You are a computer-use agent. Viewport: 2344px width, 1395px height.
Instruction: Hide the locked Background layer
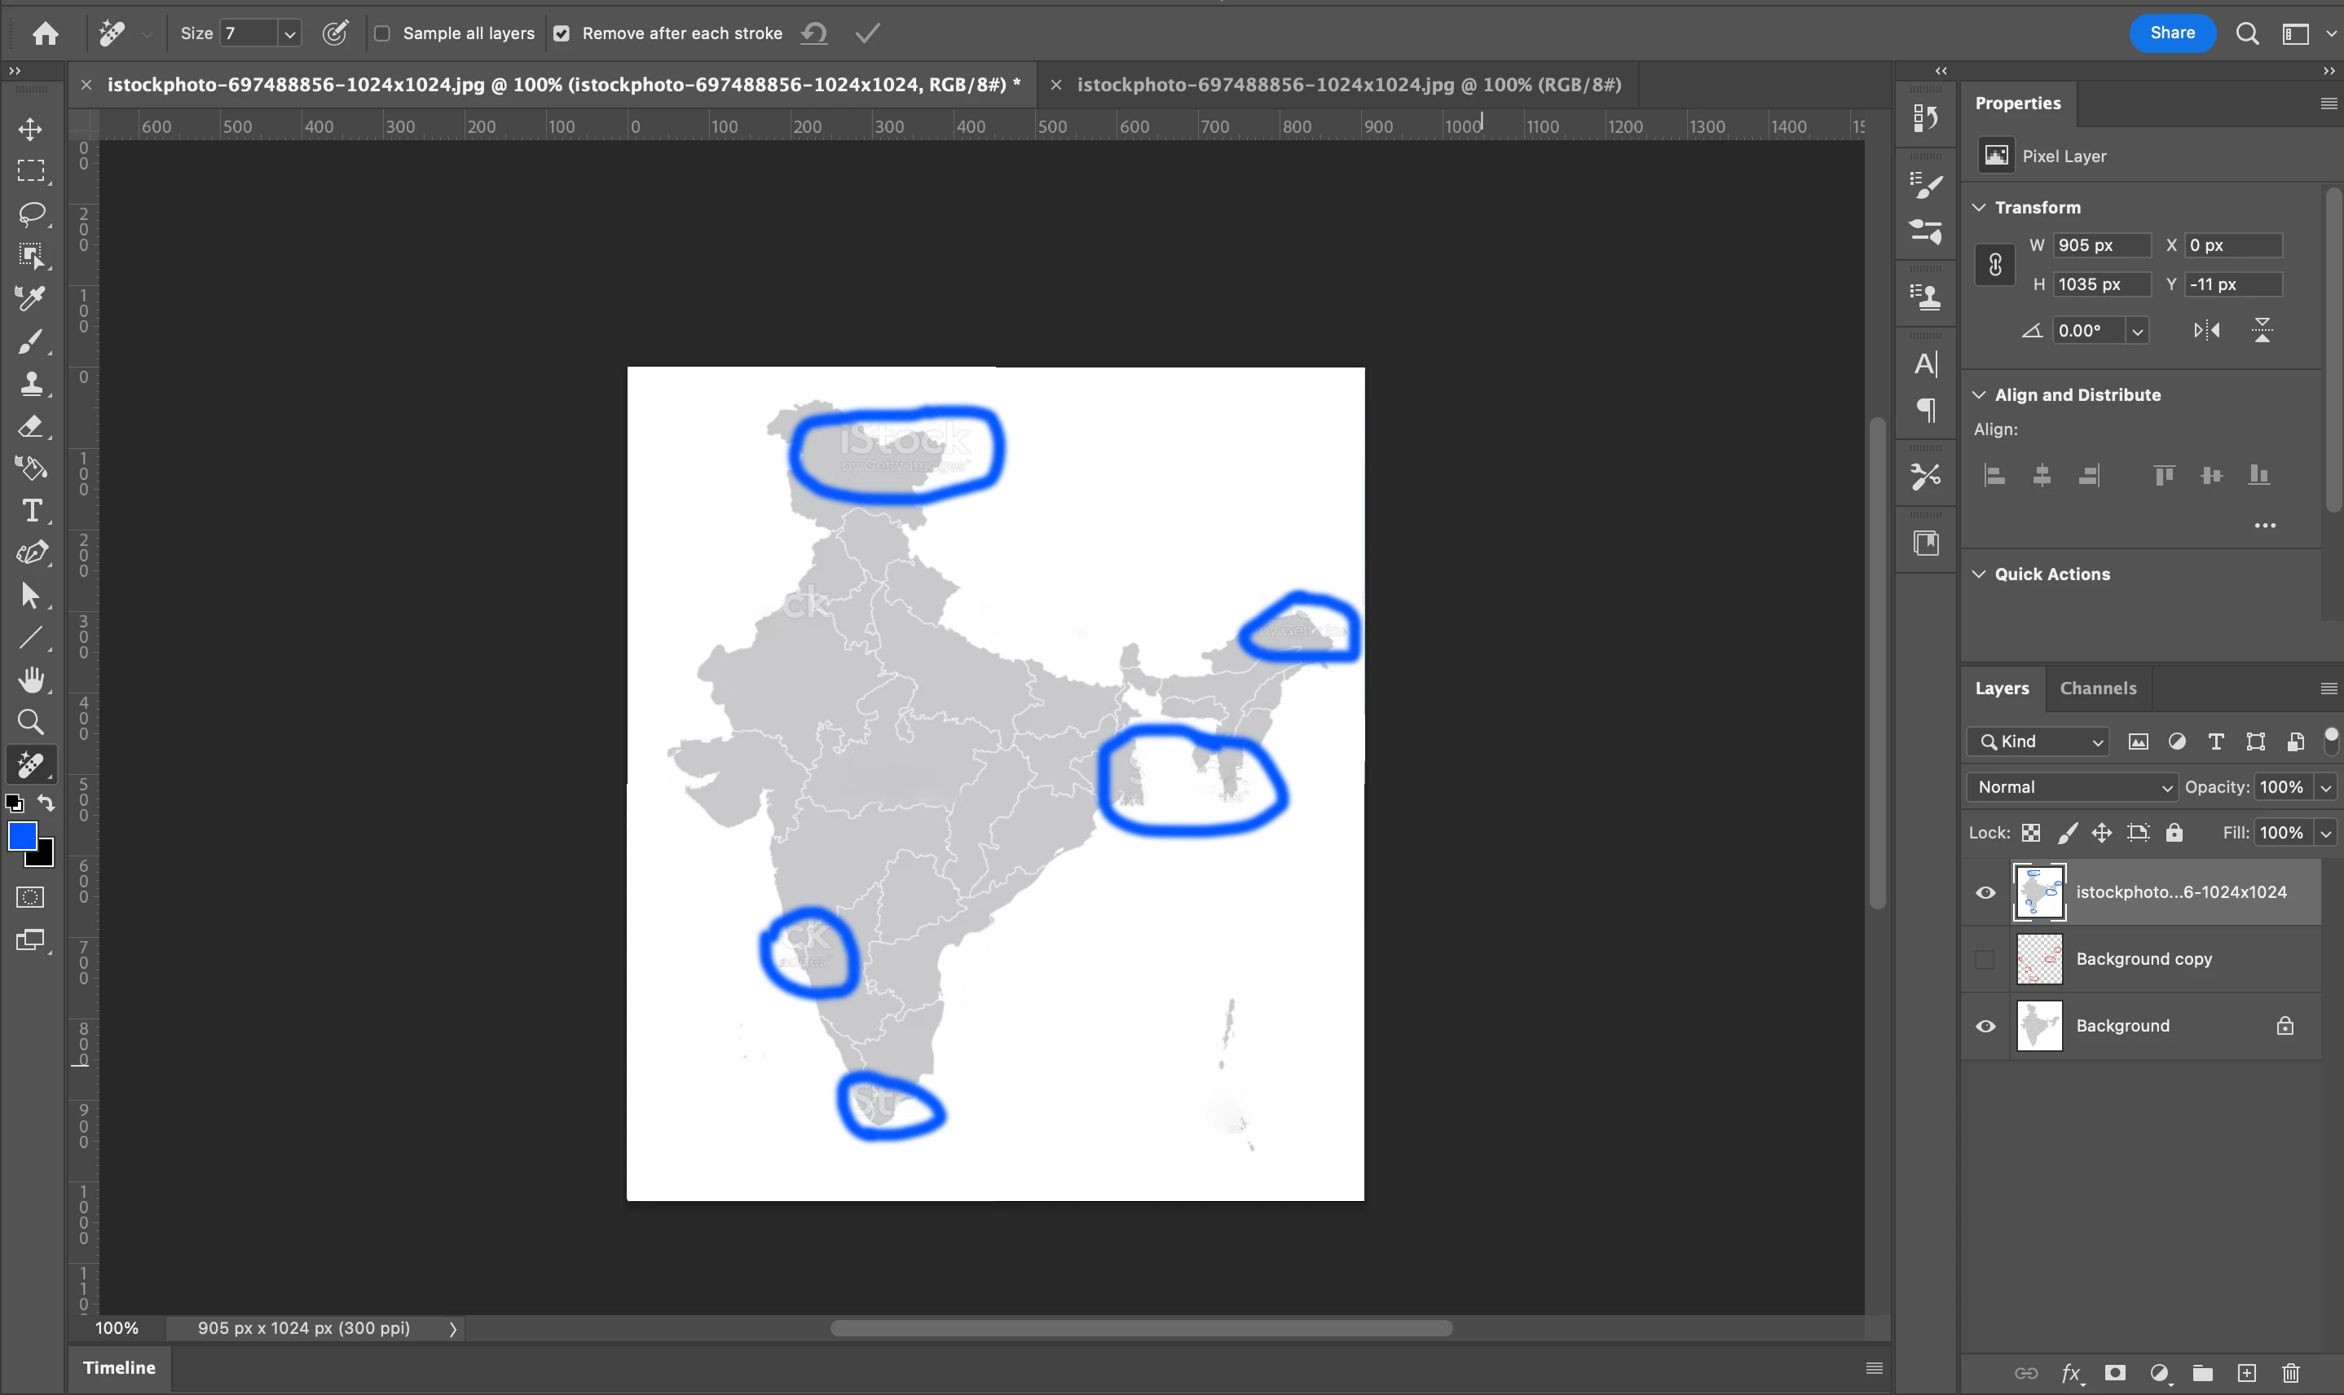pyautogui.click(x=1985, y=1026)
